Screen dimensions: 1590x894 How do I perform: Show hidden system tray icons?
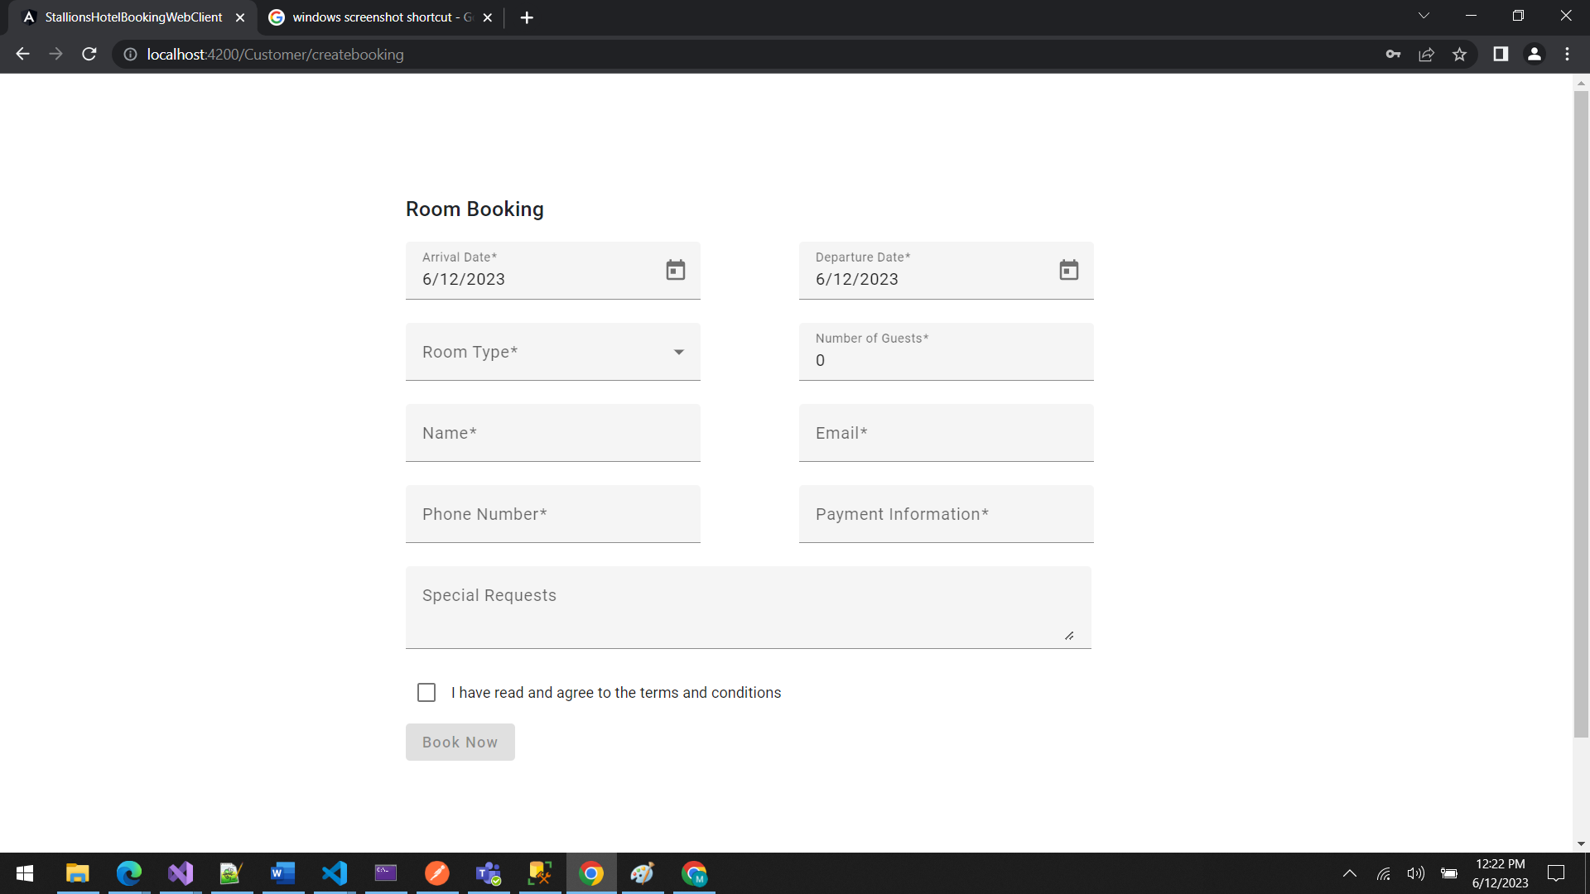[1350, 873]
